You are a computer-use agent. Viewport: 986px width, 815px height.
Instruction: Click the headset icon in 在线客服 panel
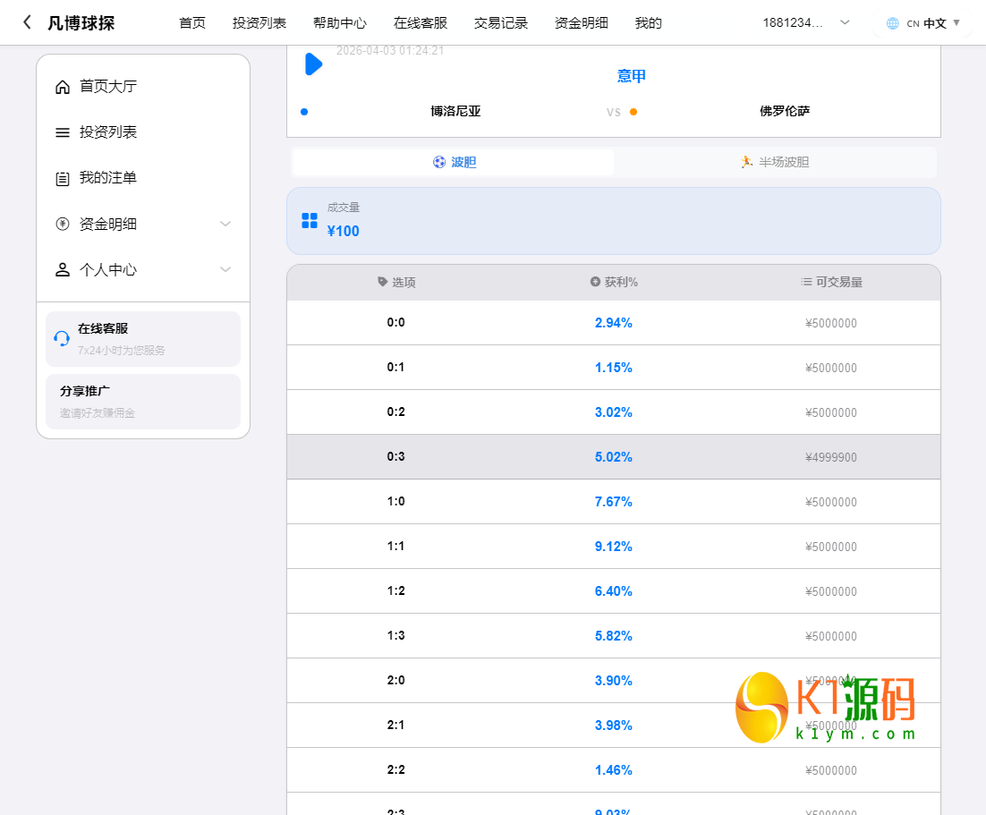pyautogui.click(x=62, y=338)
